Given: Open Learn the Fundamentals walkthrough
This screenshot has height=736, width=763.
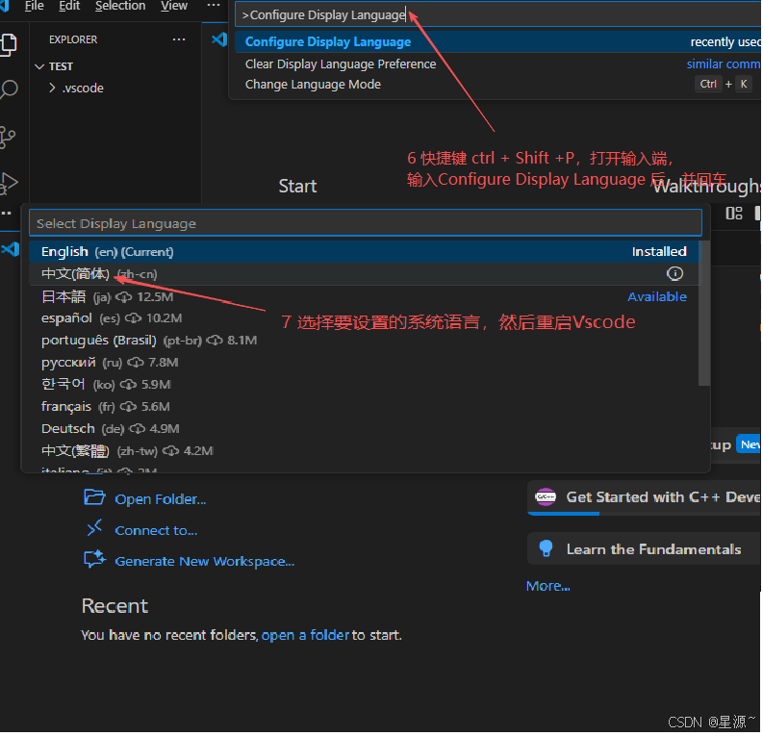Looking at the screenshot, I should pyautogui.click(x=645, y=549).
